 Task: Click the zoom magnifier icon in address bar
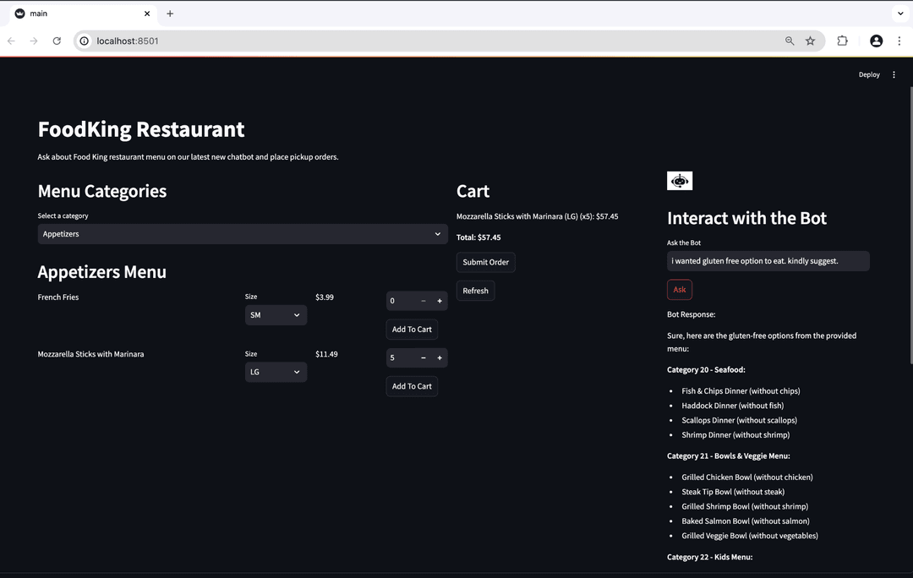pyautogui.click(x=790, y=41)
